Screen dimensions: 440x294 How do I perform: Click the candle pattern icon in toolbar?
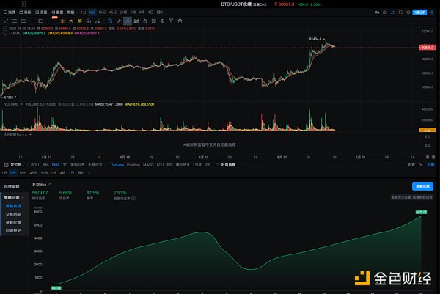(136, 21)
